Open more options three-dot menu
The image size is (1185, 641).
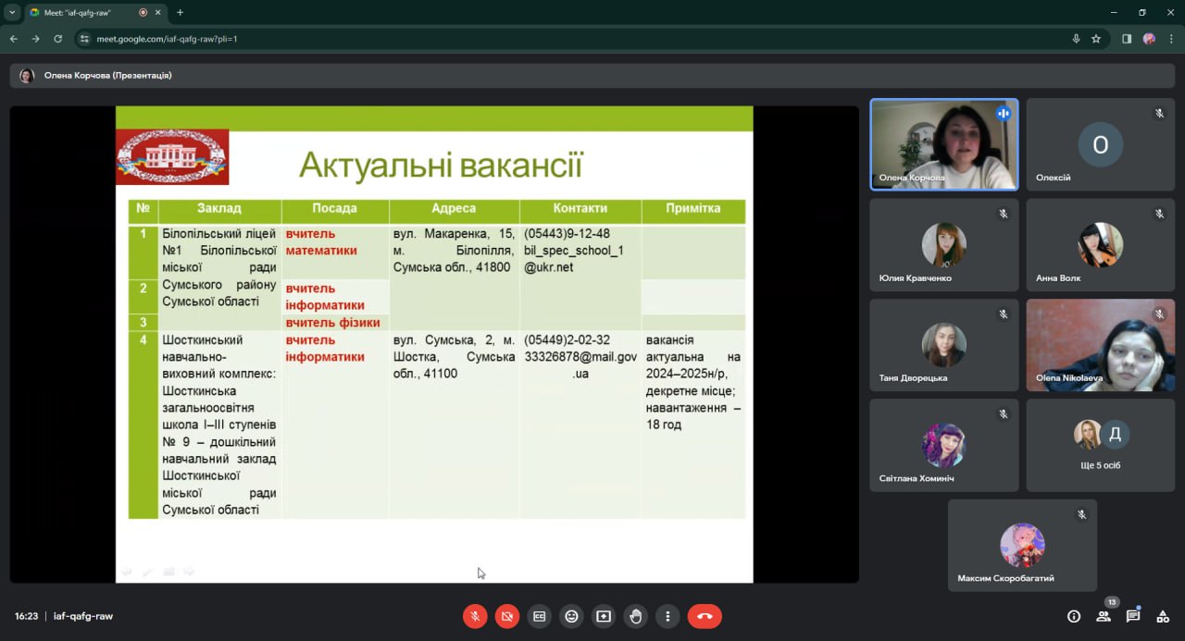[667, 616]
